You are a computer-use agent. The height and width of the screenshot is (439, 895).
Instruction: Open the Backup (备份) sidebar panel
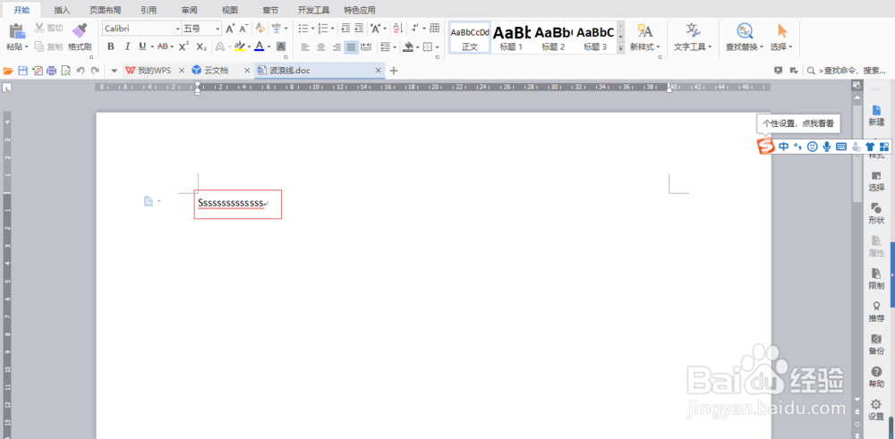(x=876, y=344)
